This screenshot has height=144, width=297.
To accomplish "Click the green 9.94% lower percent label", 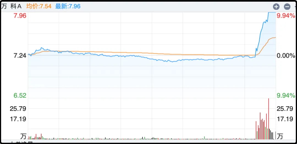I will point(286,96).
